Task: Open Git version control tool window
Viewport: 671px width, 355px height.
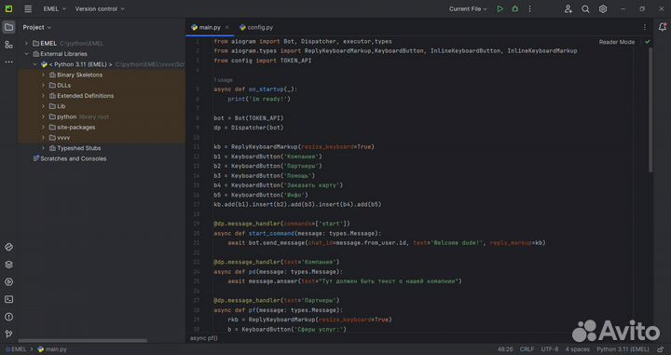Action: click(8, 335)
